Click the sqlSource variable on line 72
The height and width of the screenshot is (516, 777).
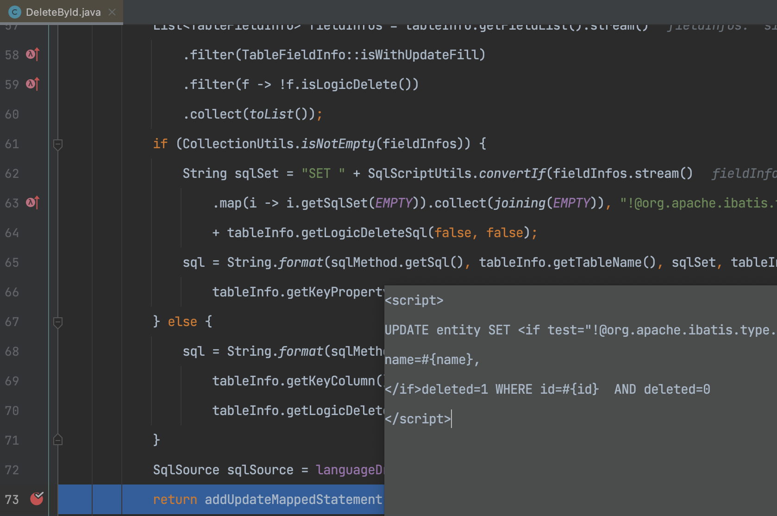260,470
